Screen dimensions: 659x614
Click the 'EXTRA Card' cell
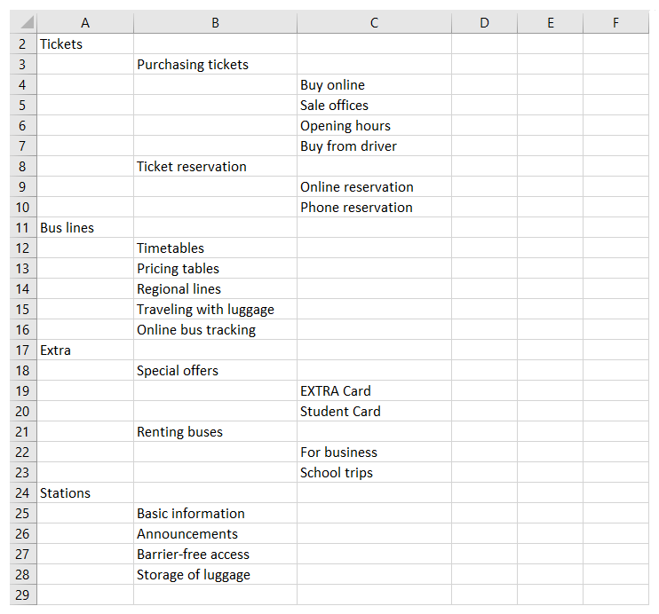pos(374,391)
